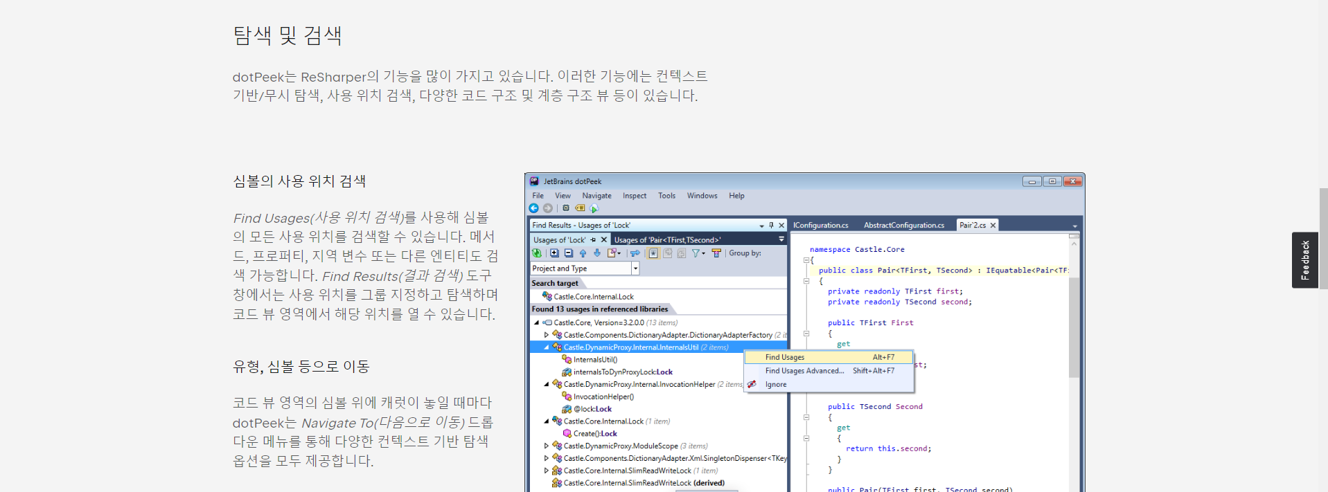Viewport: 1328px width, 492px height.
Task: Collapse the Castle.Core.Internal.Lock (1 item) node
Action: (x=546, y=421)
